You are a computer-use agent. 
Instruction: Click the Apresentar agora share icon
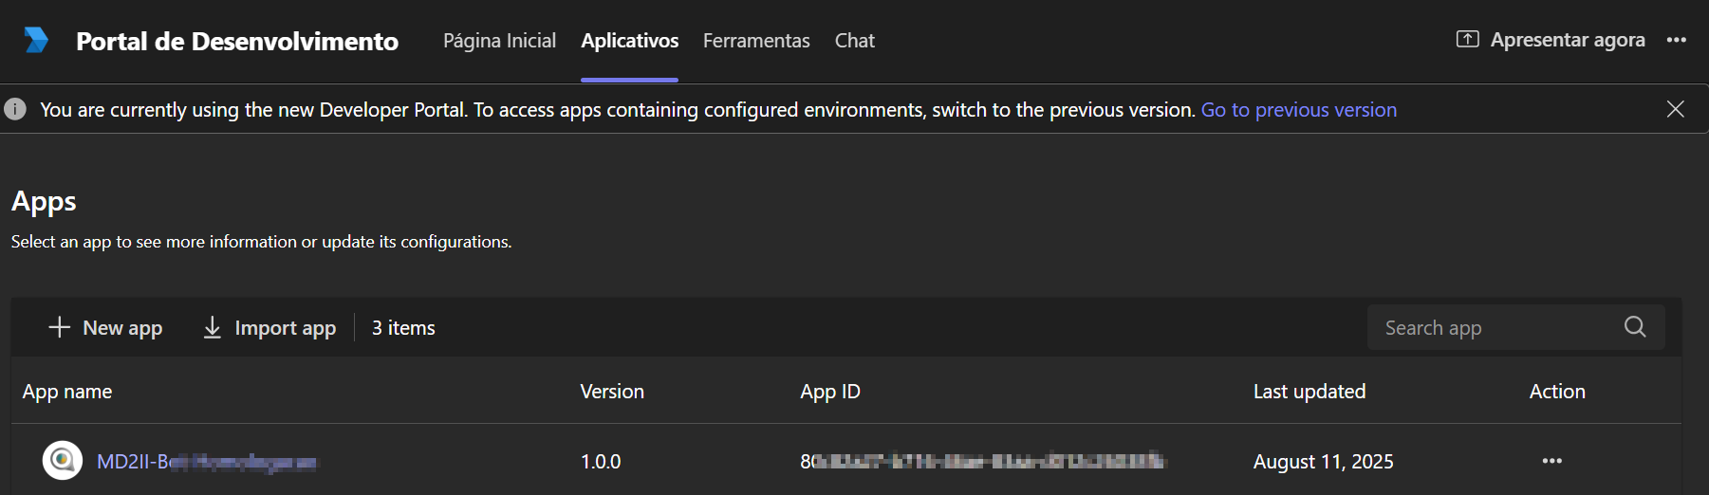pyautogui.click(x=1467, y=40)
